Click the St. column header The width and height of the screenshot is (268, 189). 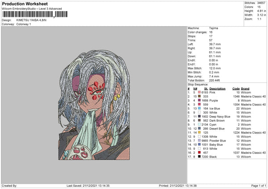[x=206, y=89]
